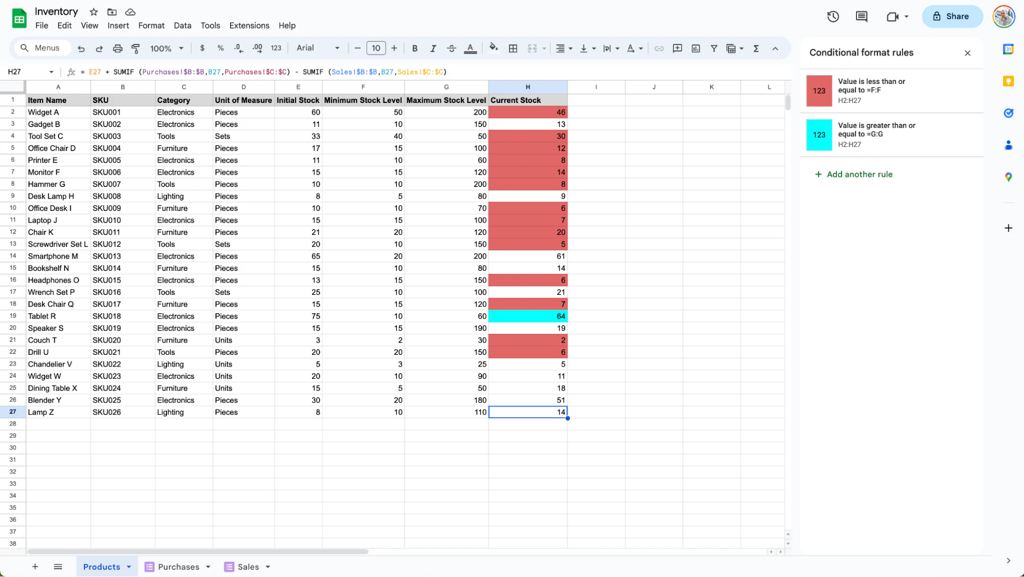Apply strikethrough formatting

click(451, 48)
